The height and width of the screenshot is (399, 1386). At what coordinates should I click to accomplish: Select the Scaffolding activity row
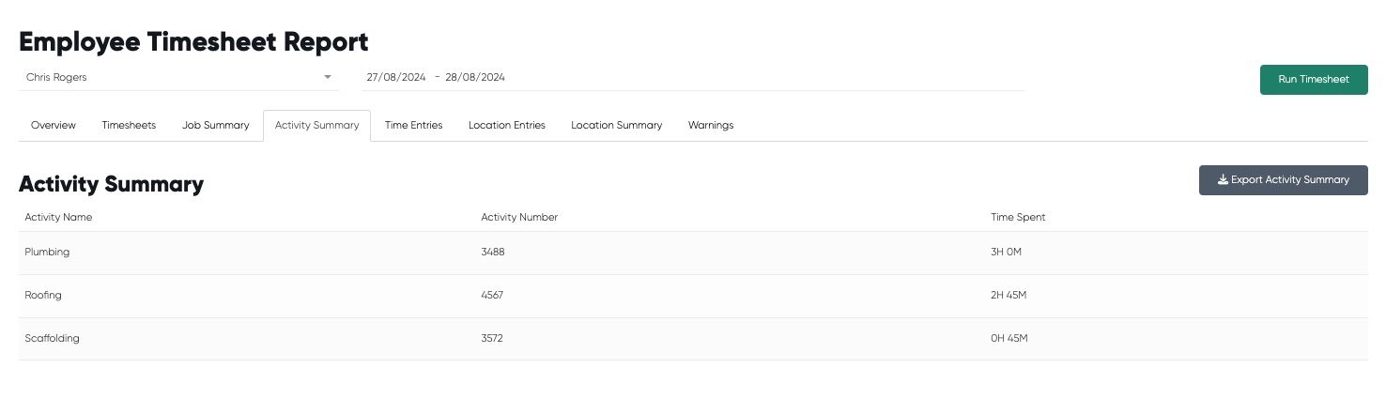693,339
